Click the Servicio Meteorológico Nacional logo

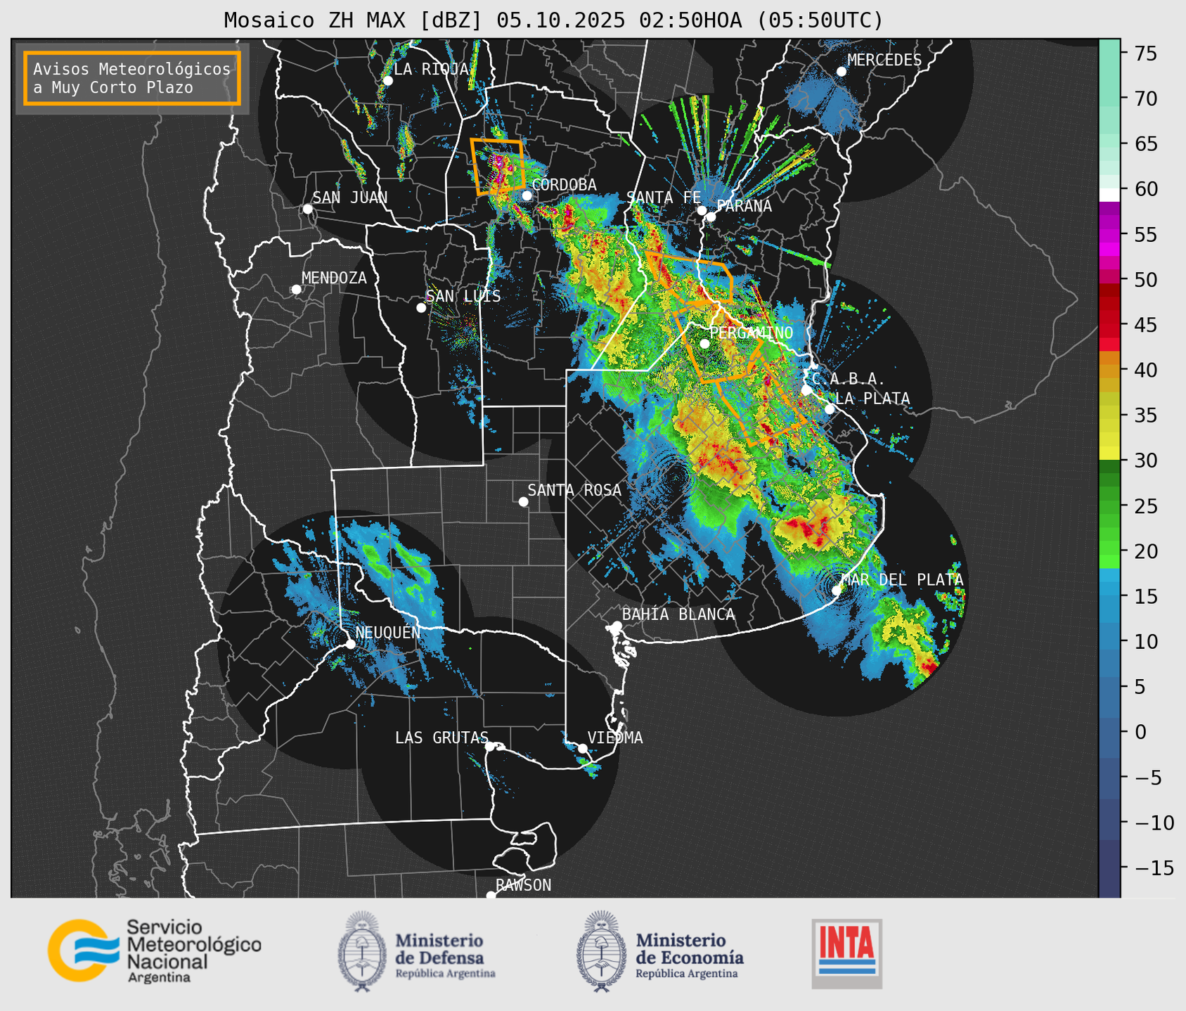(154, 951)
